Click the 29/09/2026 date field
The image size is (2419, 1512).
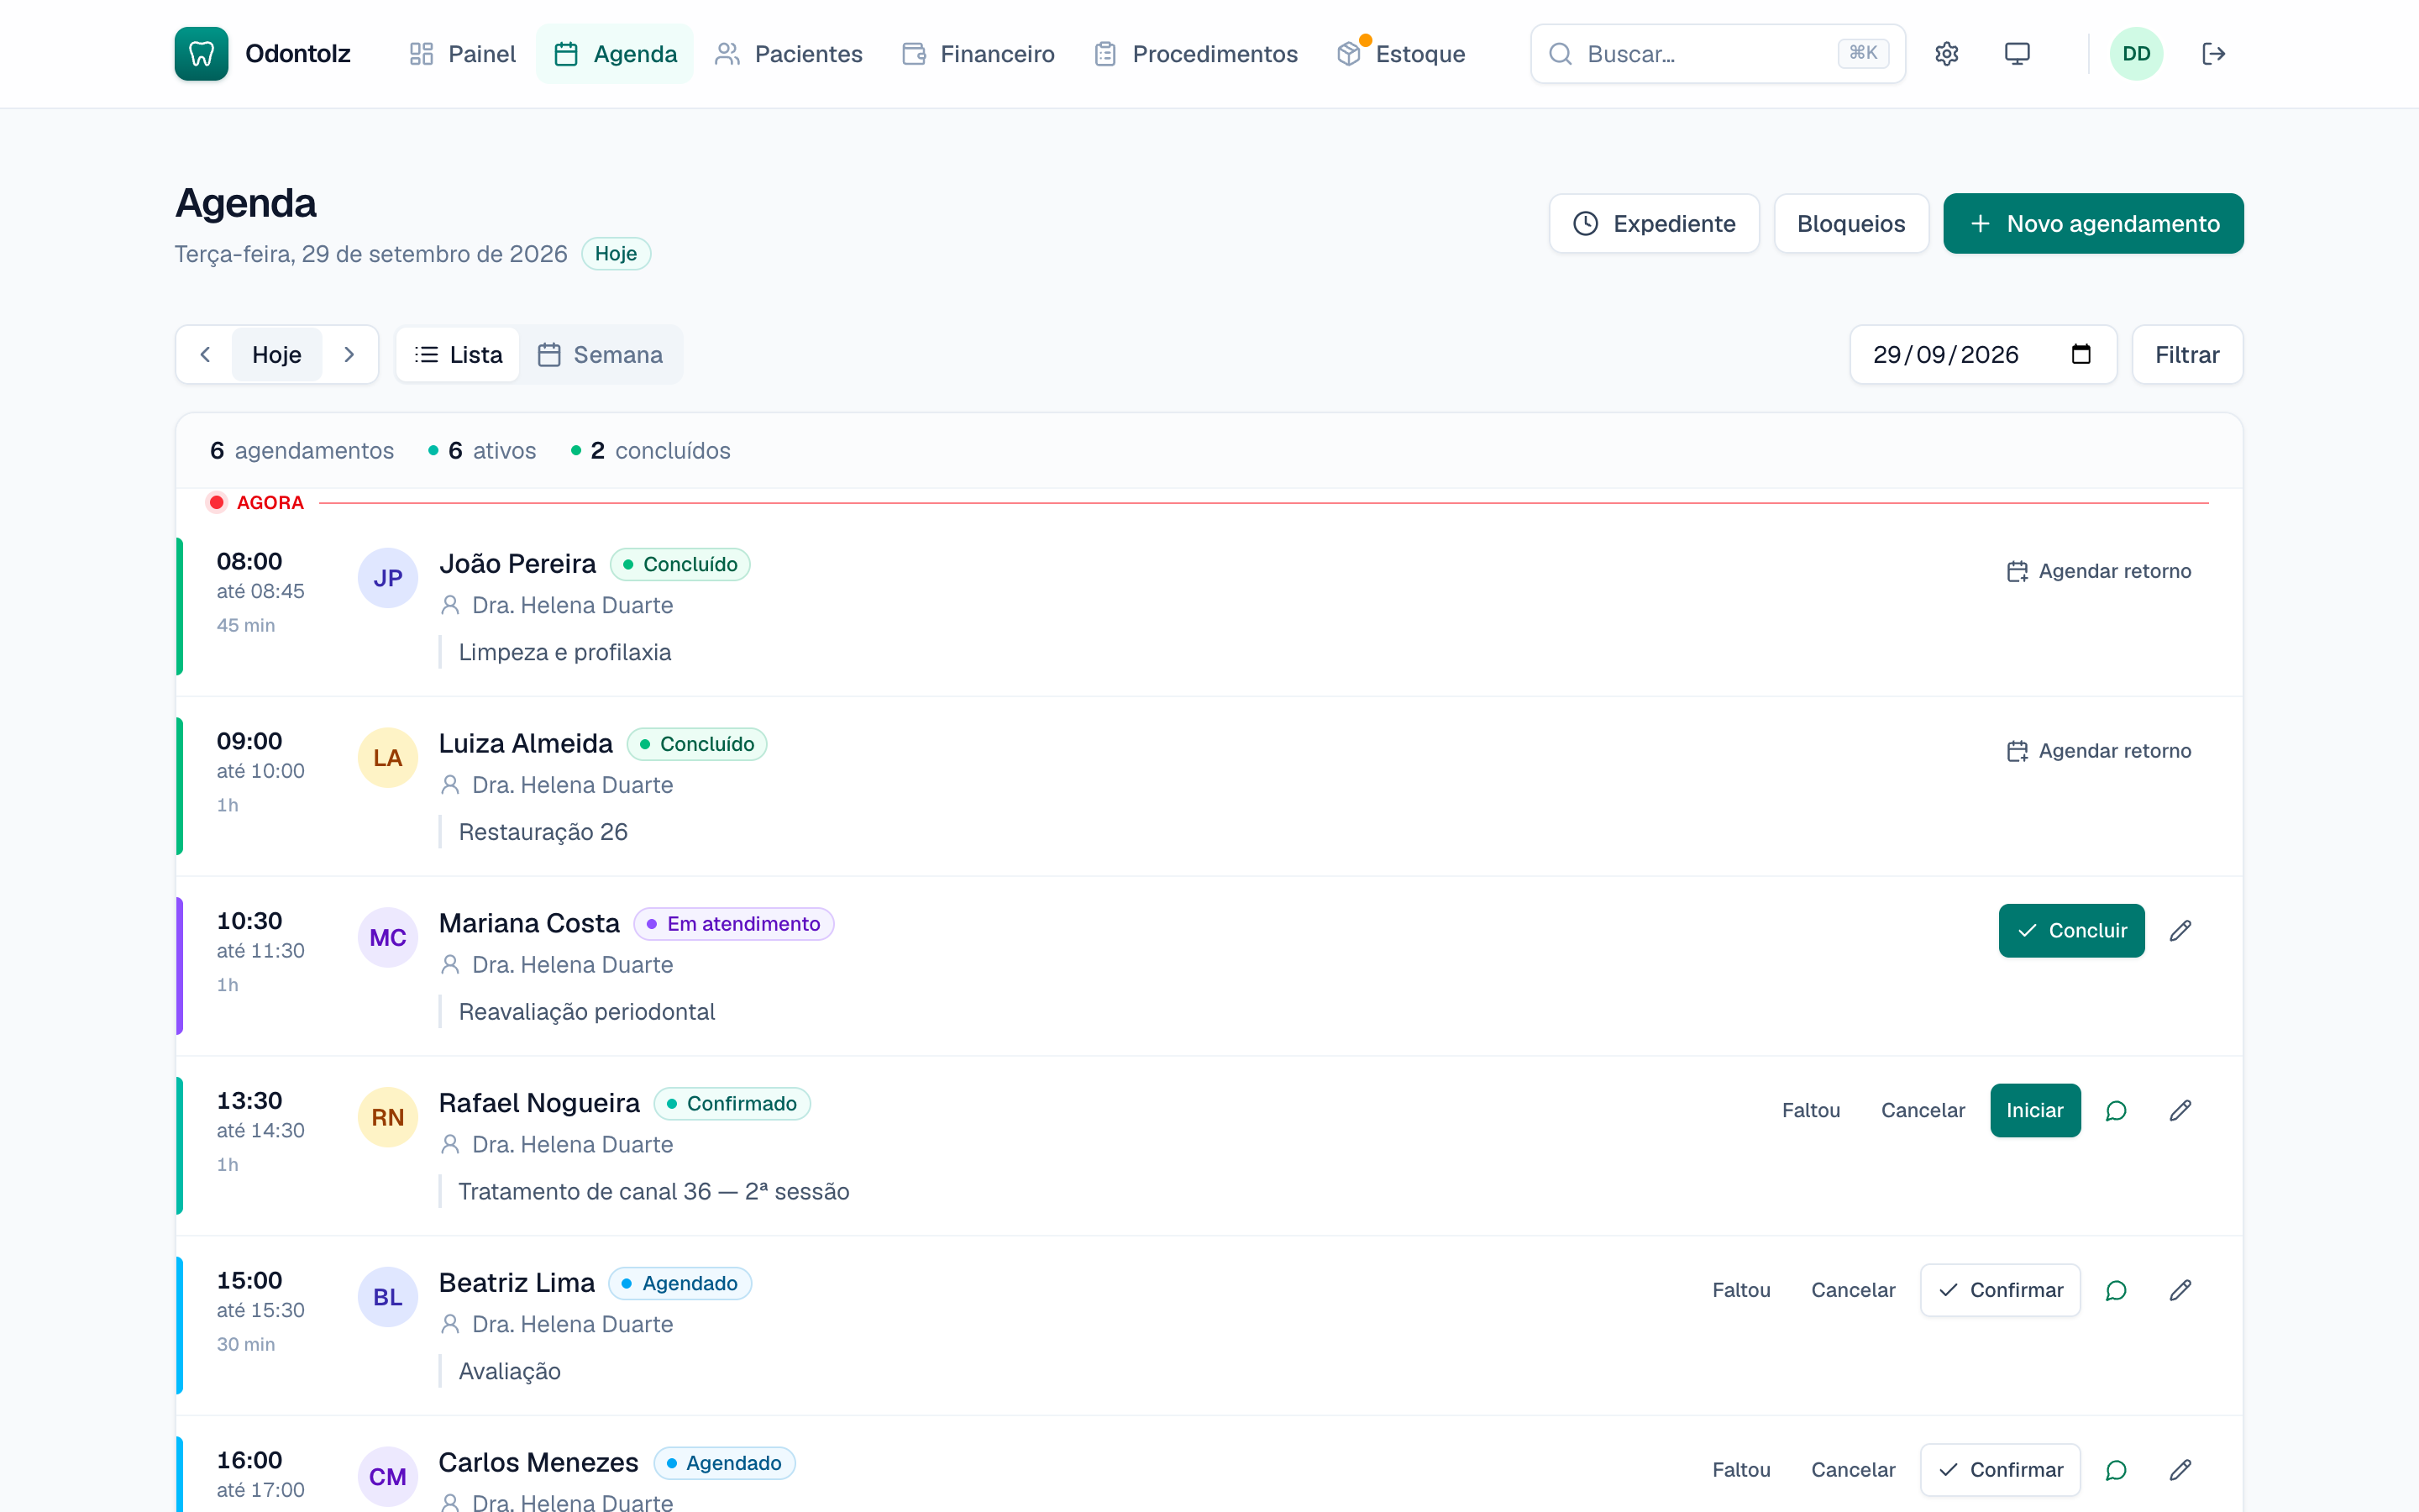(1983, 355)
